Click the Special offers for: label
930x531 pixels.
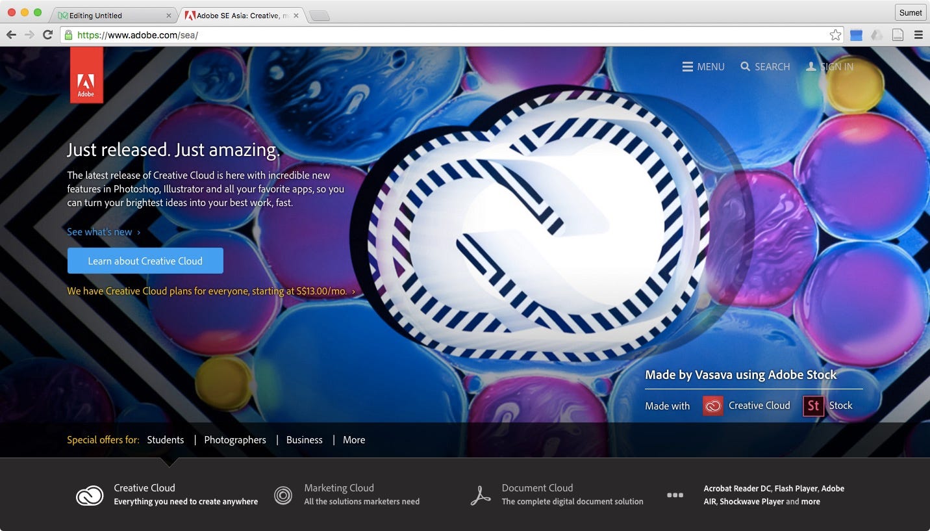tap(103, 440)
